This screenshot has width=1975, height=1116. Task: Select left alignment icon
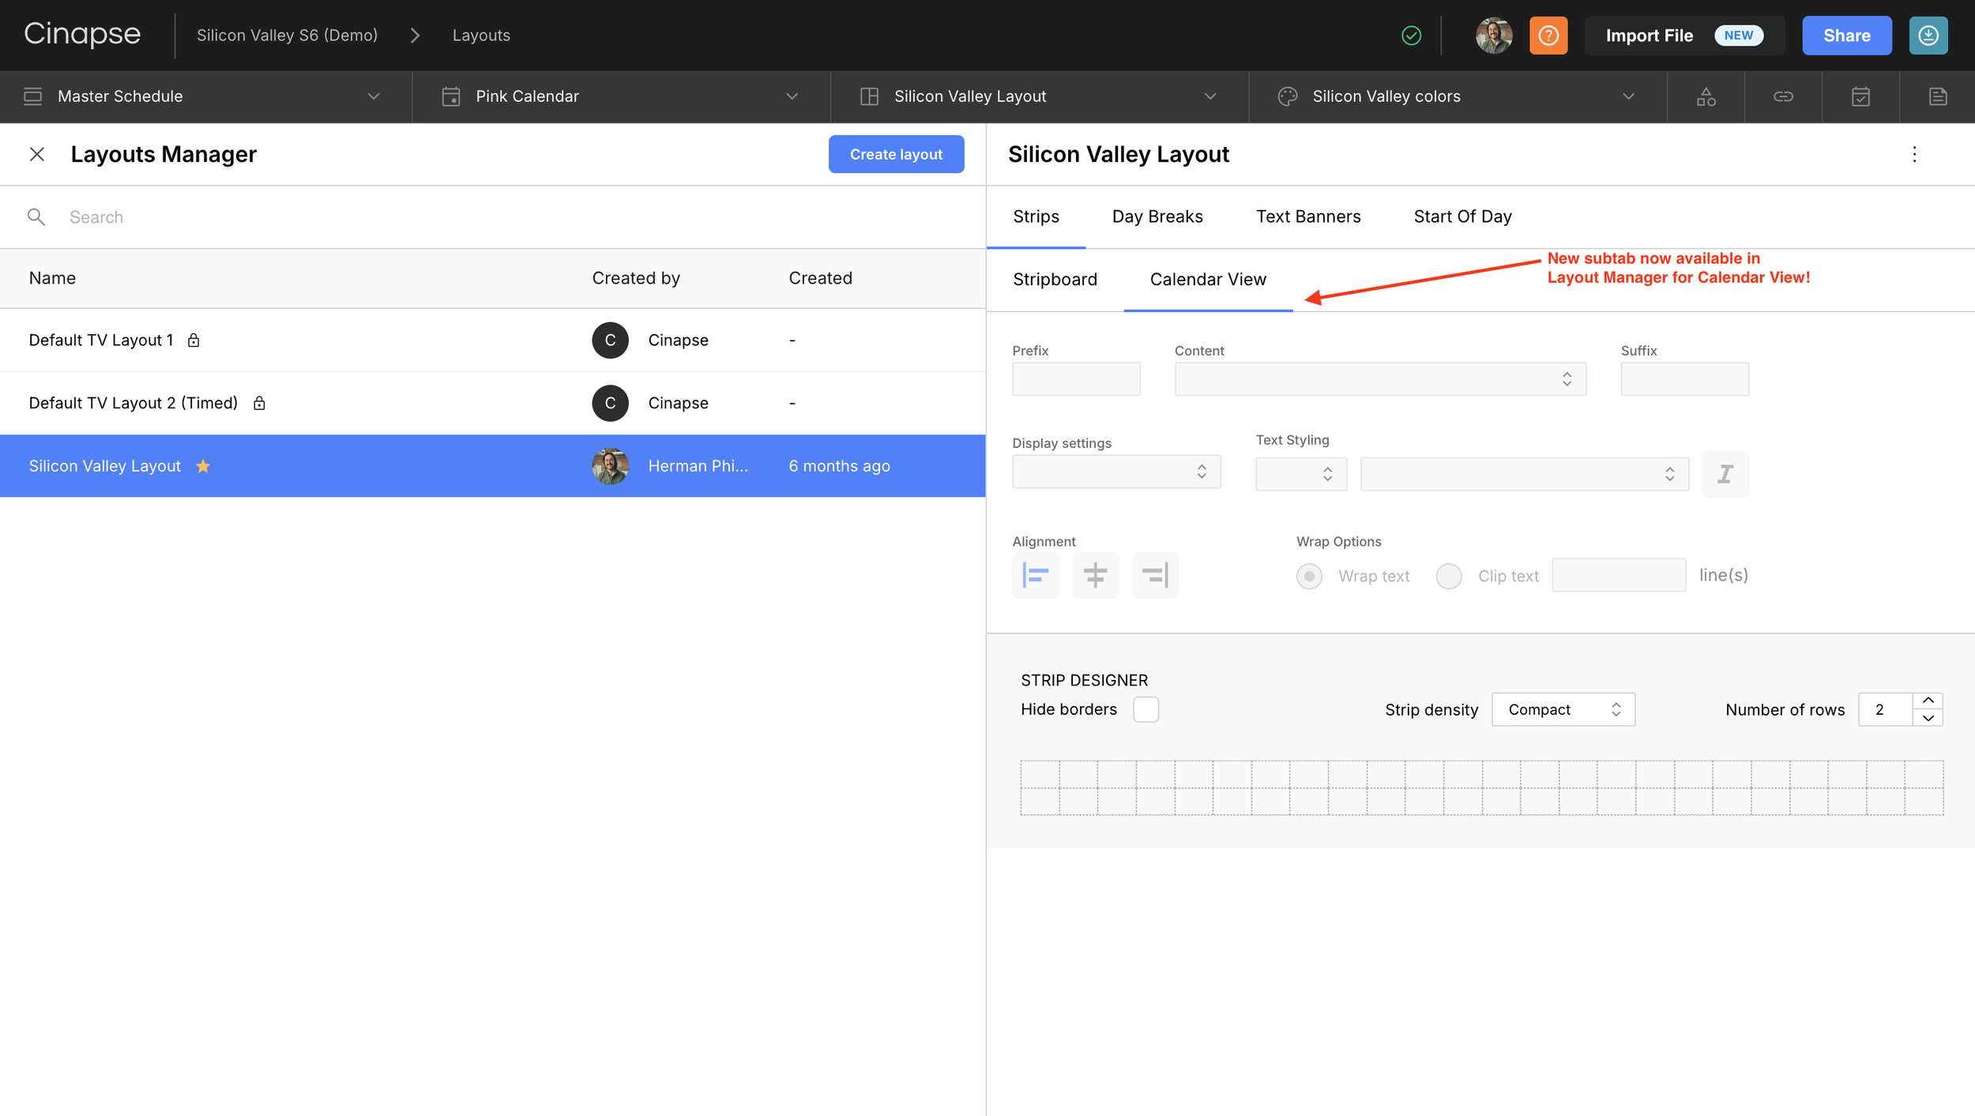click(1035, 575)
